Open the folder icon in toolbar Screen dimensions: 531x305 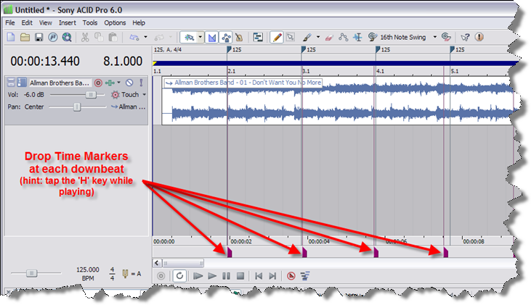click(25, 37)
